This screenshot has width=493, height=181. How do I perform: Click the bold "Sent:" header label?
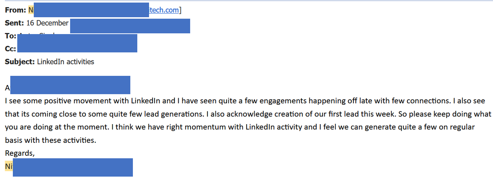click(x=14, y=23)
